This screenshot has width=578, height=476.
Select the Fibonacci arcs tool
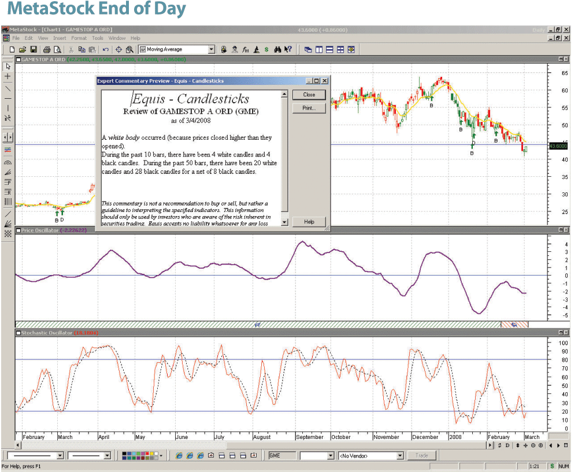(8, 162)
